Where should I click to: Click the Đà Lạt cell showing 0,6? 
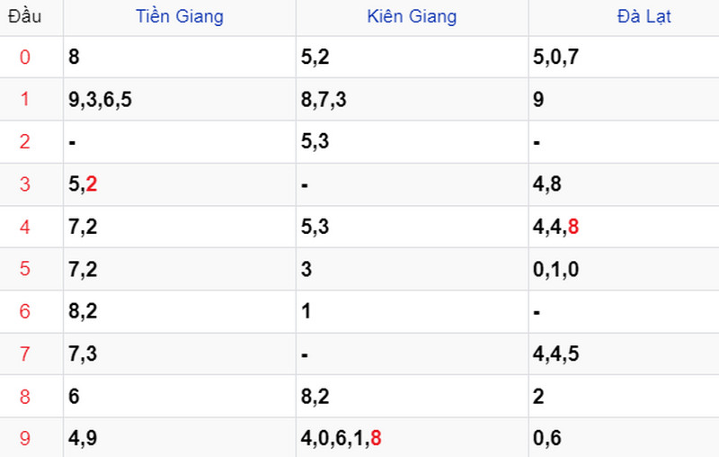pyautogui.click(x=624, y=438)
